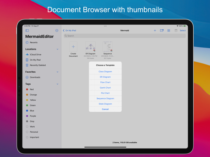Tap the battery status indicator
Screen dimensions: 210x157
(x=185, y=26)
